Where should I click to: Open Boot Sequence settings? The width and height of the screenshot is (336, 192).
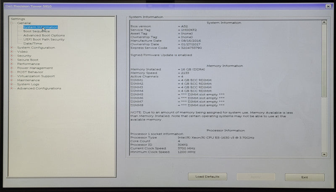(x=37, y=31)
